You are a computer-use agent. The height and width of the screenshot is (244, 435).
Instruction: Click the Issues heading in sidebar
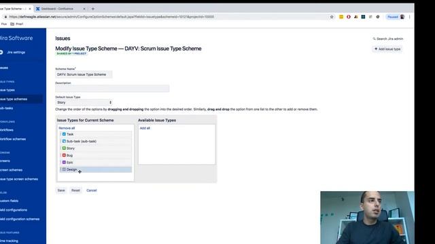(x=4, y=68)
